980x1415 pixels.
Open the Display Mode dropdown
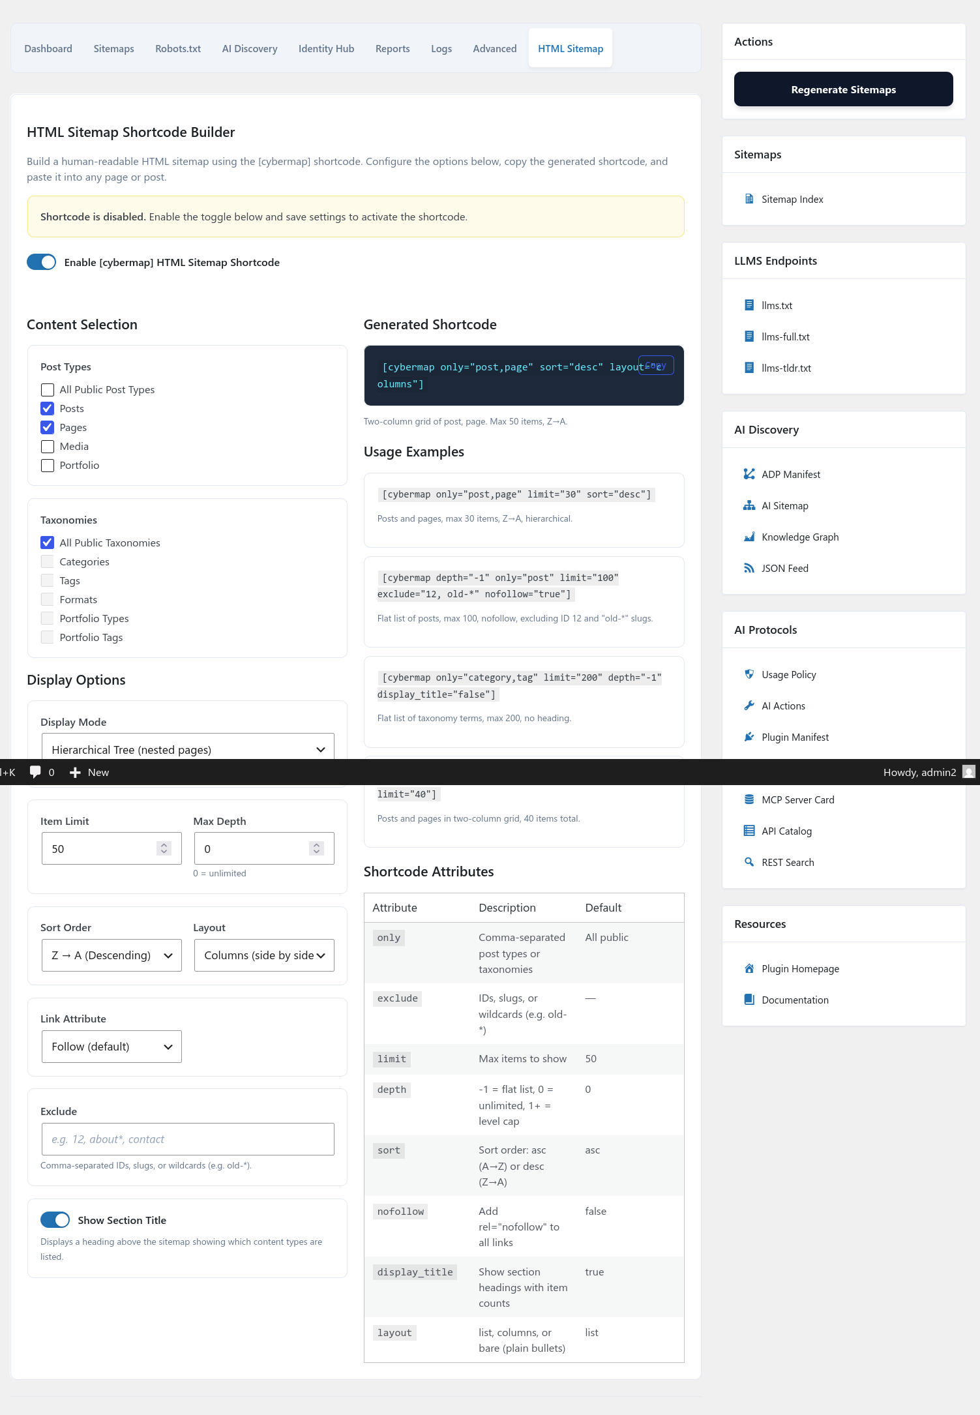[x=188, y=747]
